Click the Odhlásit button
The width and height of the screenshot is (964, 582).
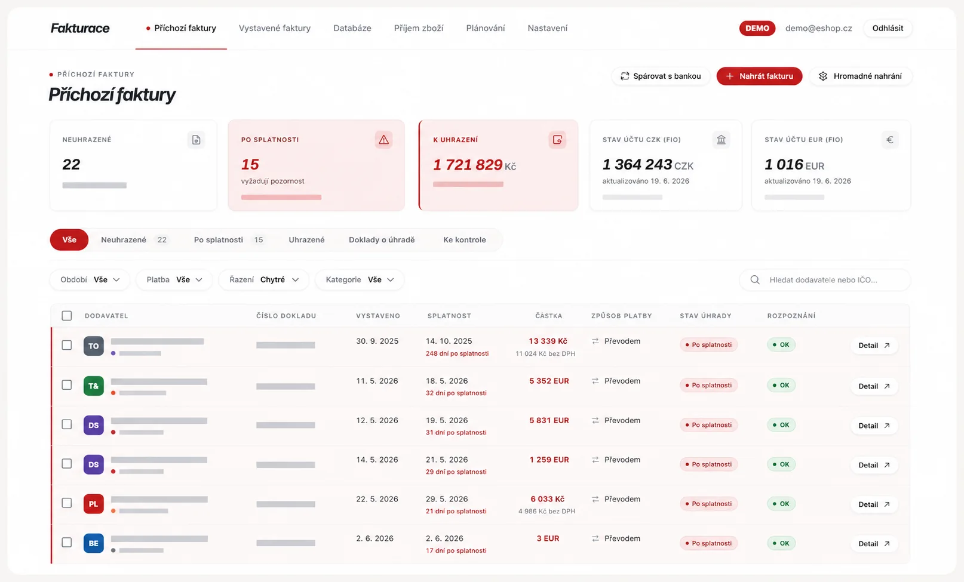(x=888, y=28)
